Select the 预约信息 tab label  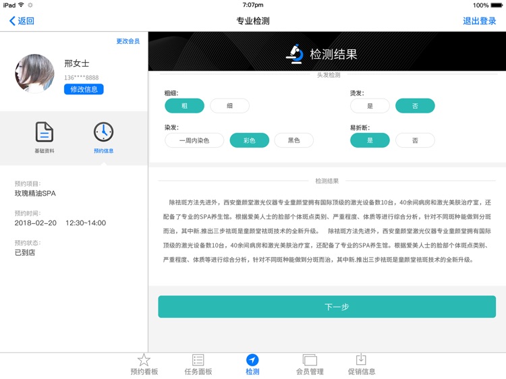(x=104, y=150)
